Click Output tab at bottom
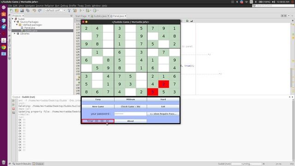This screenshot has width=295, height=166. (x=38, y=164)
